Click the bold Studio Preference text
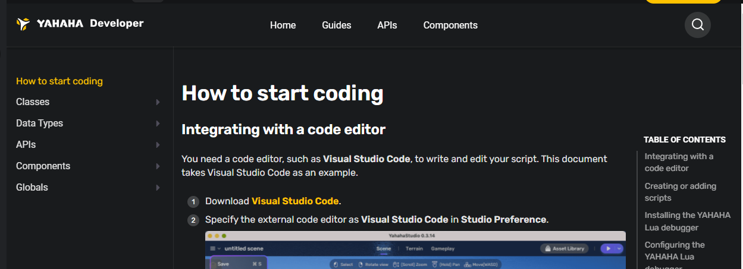The height and width of the screenshot is (269, 743). [503, 220]
